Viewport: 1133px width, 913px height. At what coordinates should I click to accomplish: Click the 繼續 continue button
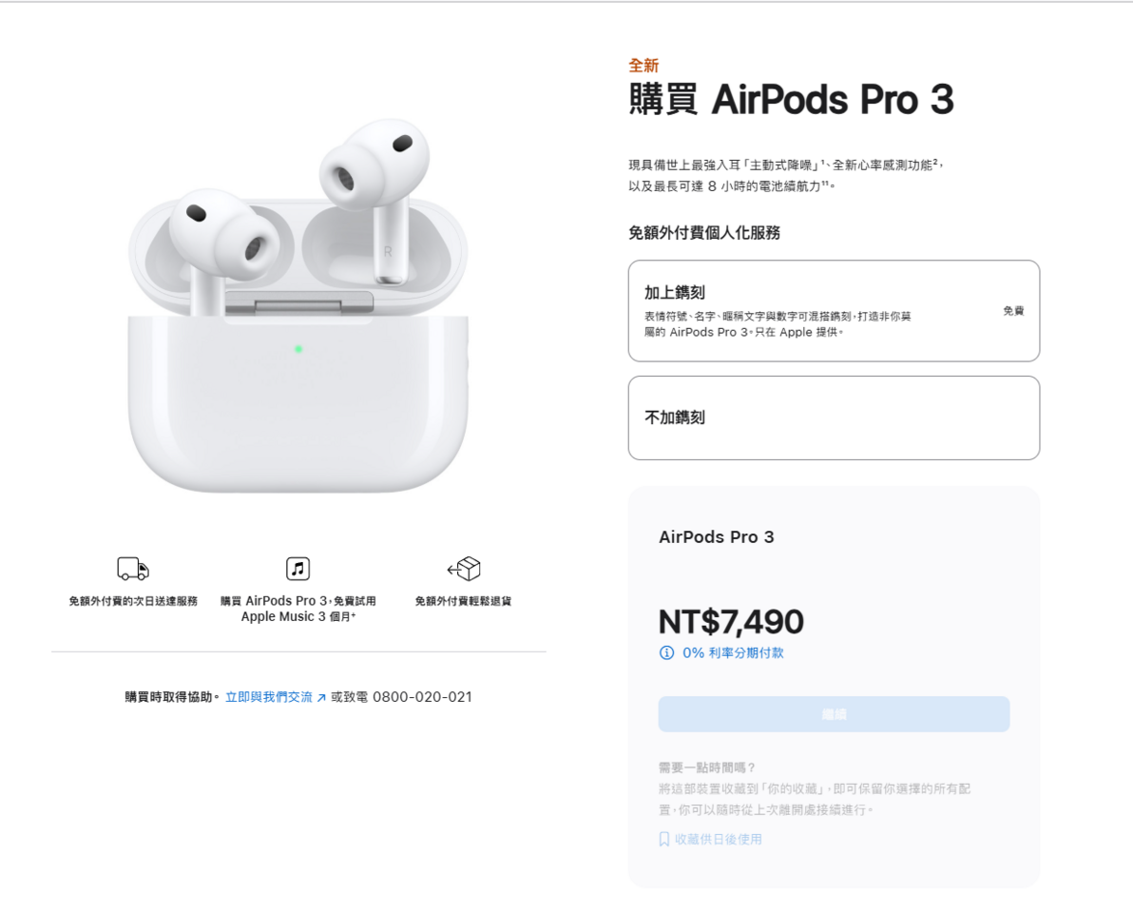pos(834,714)
